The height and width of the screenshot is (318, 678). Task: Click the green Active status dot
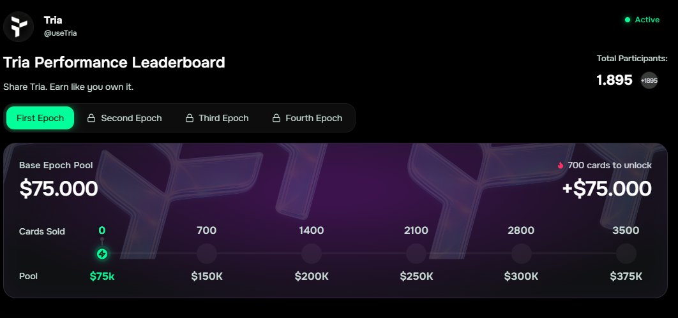pyautogui.click(x=628, y=20)
